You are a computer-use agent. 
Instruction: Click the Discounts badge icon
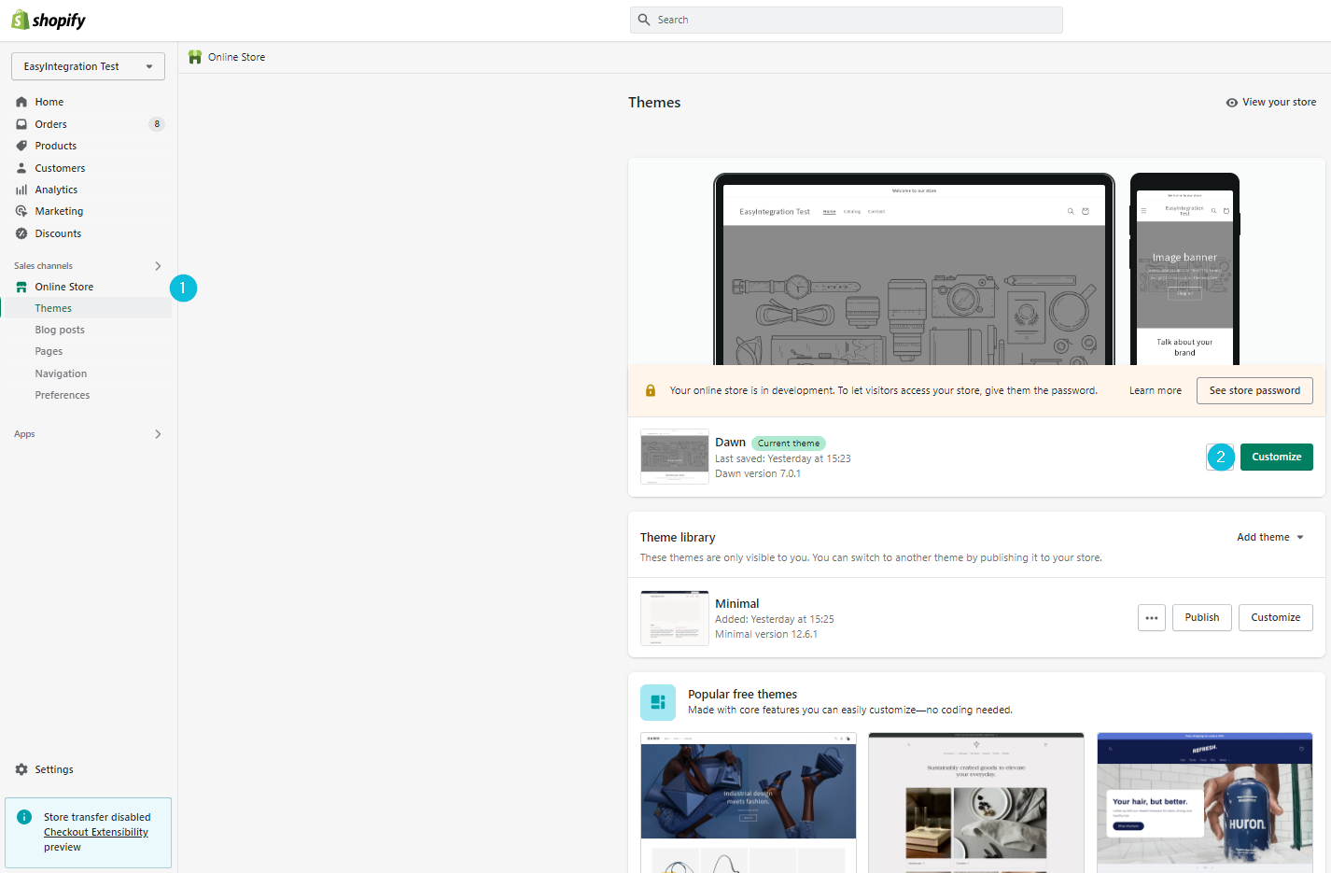21,233
